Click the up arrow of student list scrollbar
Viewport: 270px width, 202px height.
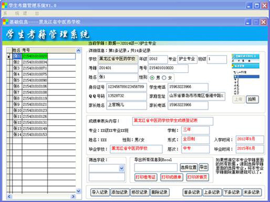tap(78, 51)
